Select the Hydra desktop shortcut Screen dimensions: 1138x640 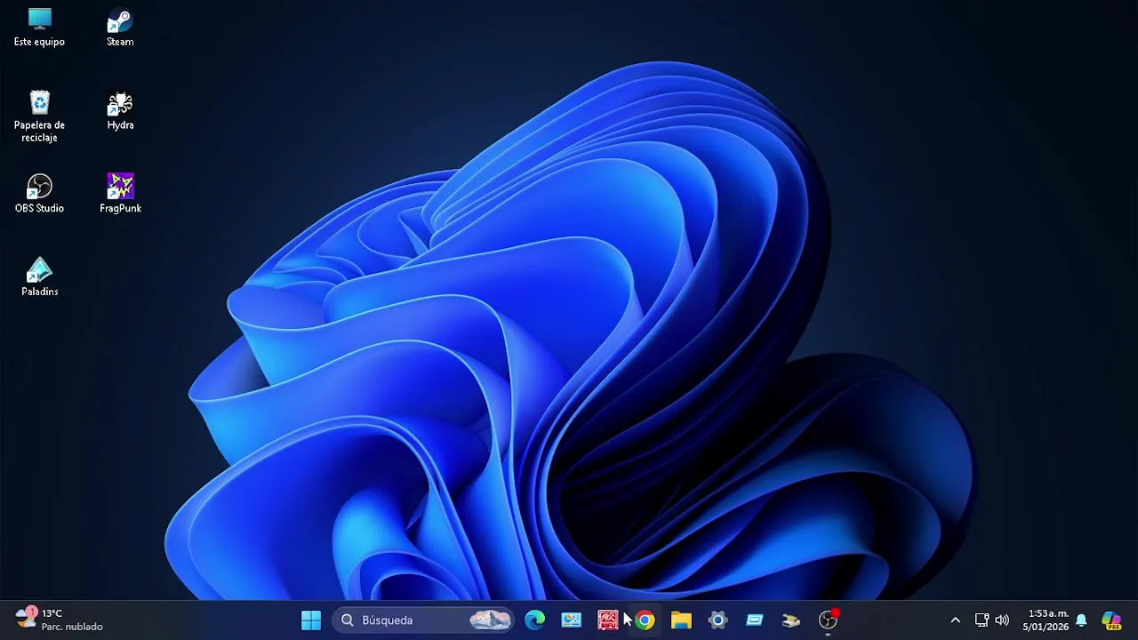click(x=120, y=111)
